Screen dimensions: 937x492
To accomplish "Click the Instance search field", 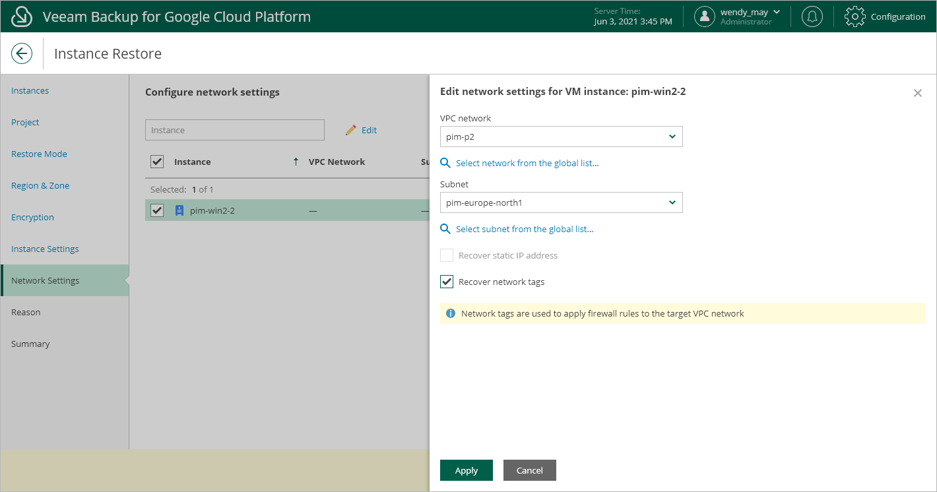I will click(235, 130).
